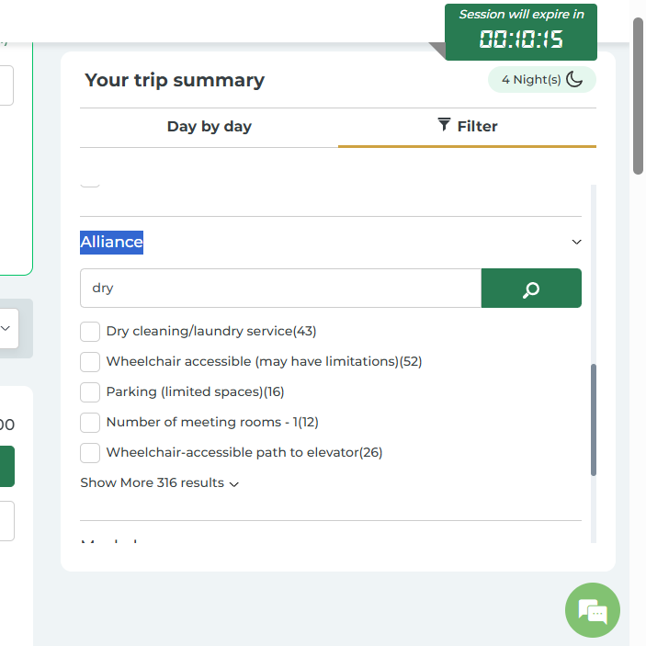Image resolution: width=646 pixels, height=646 pixels.
Task: Open the dropdown on the left edge
Action: (7, 328)
